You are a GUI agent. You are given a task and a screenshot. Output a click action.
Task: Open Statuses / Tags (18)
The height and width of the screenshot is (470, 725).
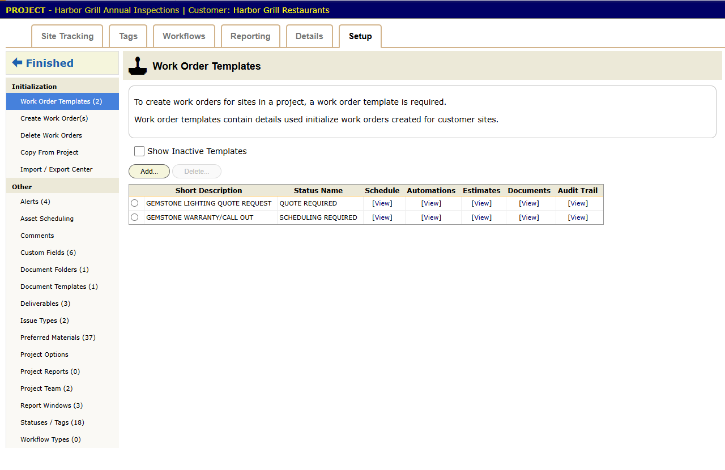point(62,422)
